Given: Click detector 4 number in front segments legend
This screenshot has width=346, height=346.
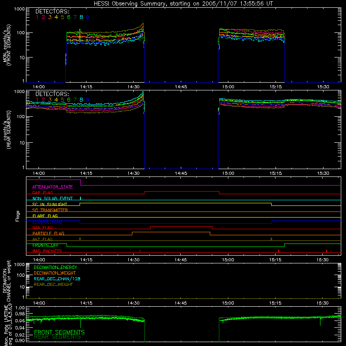Looking at the screenshot, I should click(56, 17).
